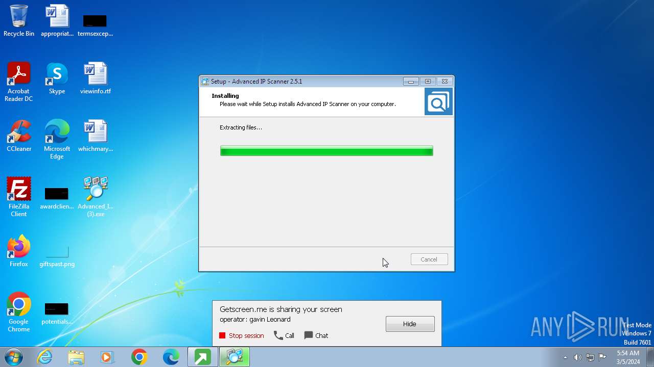Open Microsoft Edge desktop shortcut
The width and height of the screenshot is (654, 367).
tap(57, 139)
